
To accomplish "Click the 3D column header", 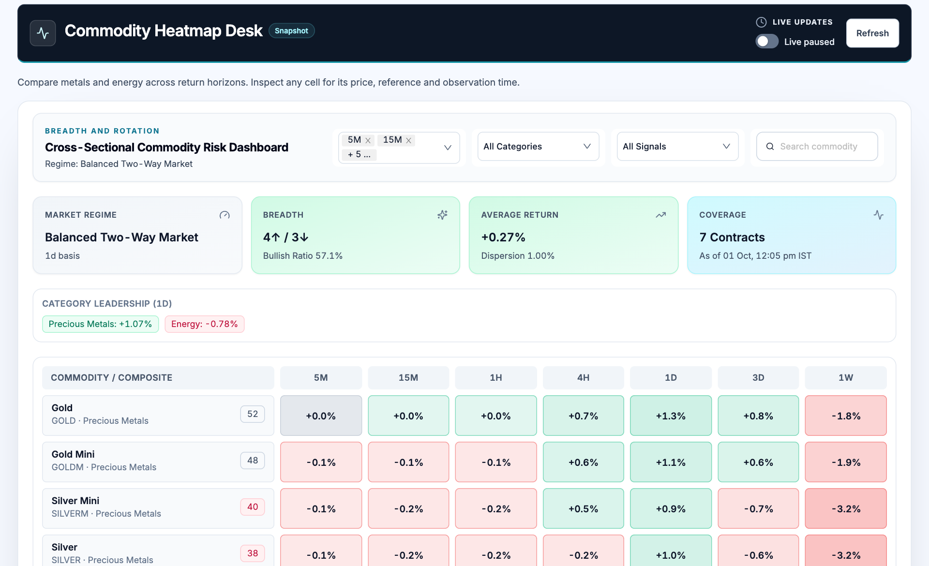I will point(758,378).
